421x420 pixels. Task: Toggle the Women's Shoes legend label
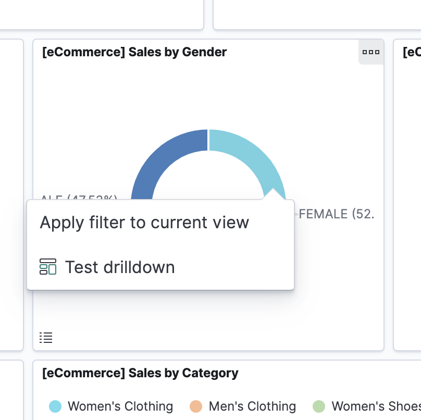[x=376, y=406]
